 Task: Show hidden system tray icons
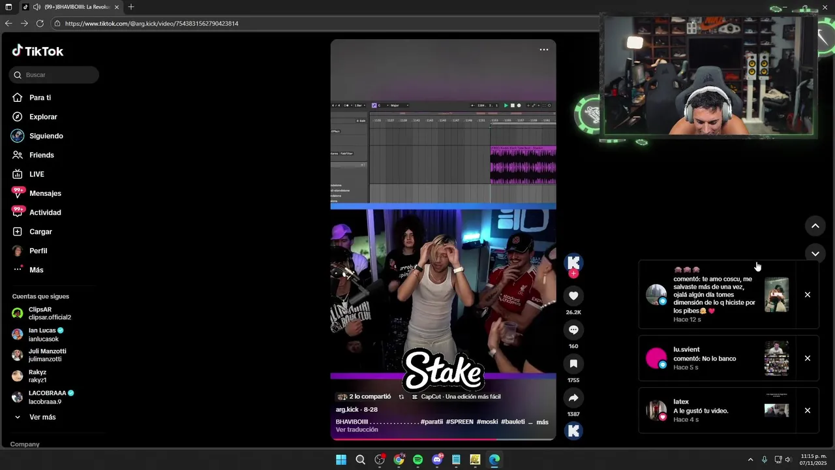[x=750, y=460]
